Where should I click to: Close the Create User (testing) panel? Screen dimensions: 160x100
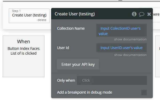[x=149, y=14]
